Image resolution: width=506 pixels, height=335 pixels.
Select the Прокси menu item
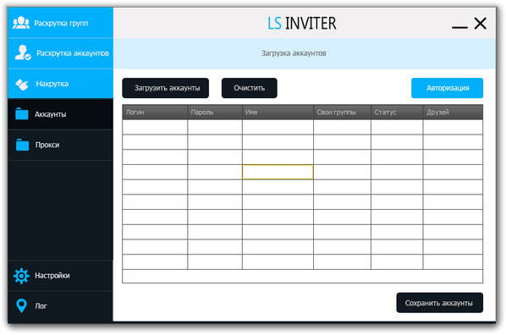tap(61, 145)
